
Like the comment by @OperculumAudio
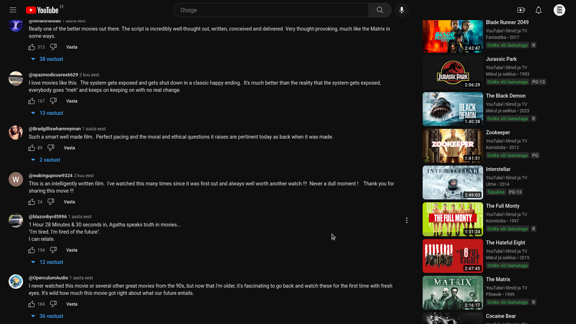pyautogui.click(x=32, y=304)
